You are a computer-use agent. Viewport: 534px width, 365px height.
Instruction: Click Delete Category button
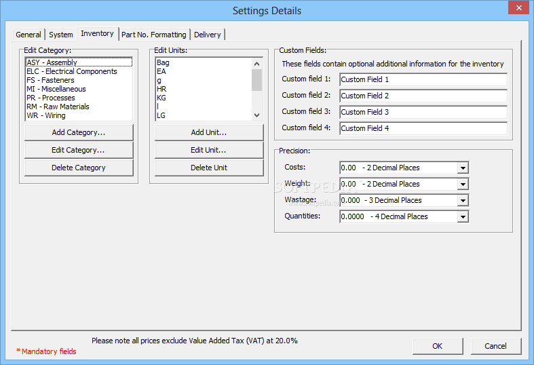(x=79, y=168)
